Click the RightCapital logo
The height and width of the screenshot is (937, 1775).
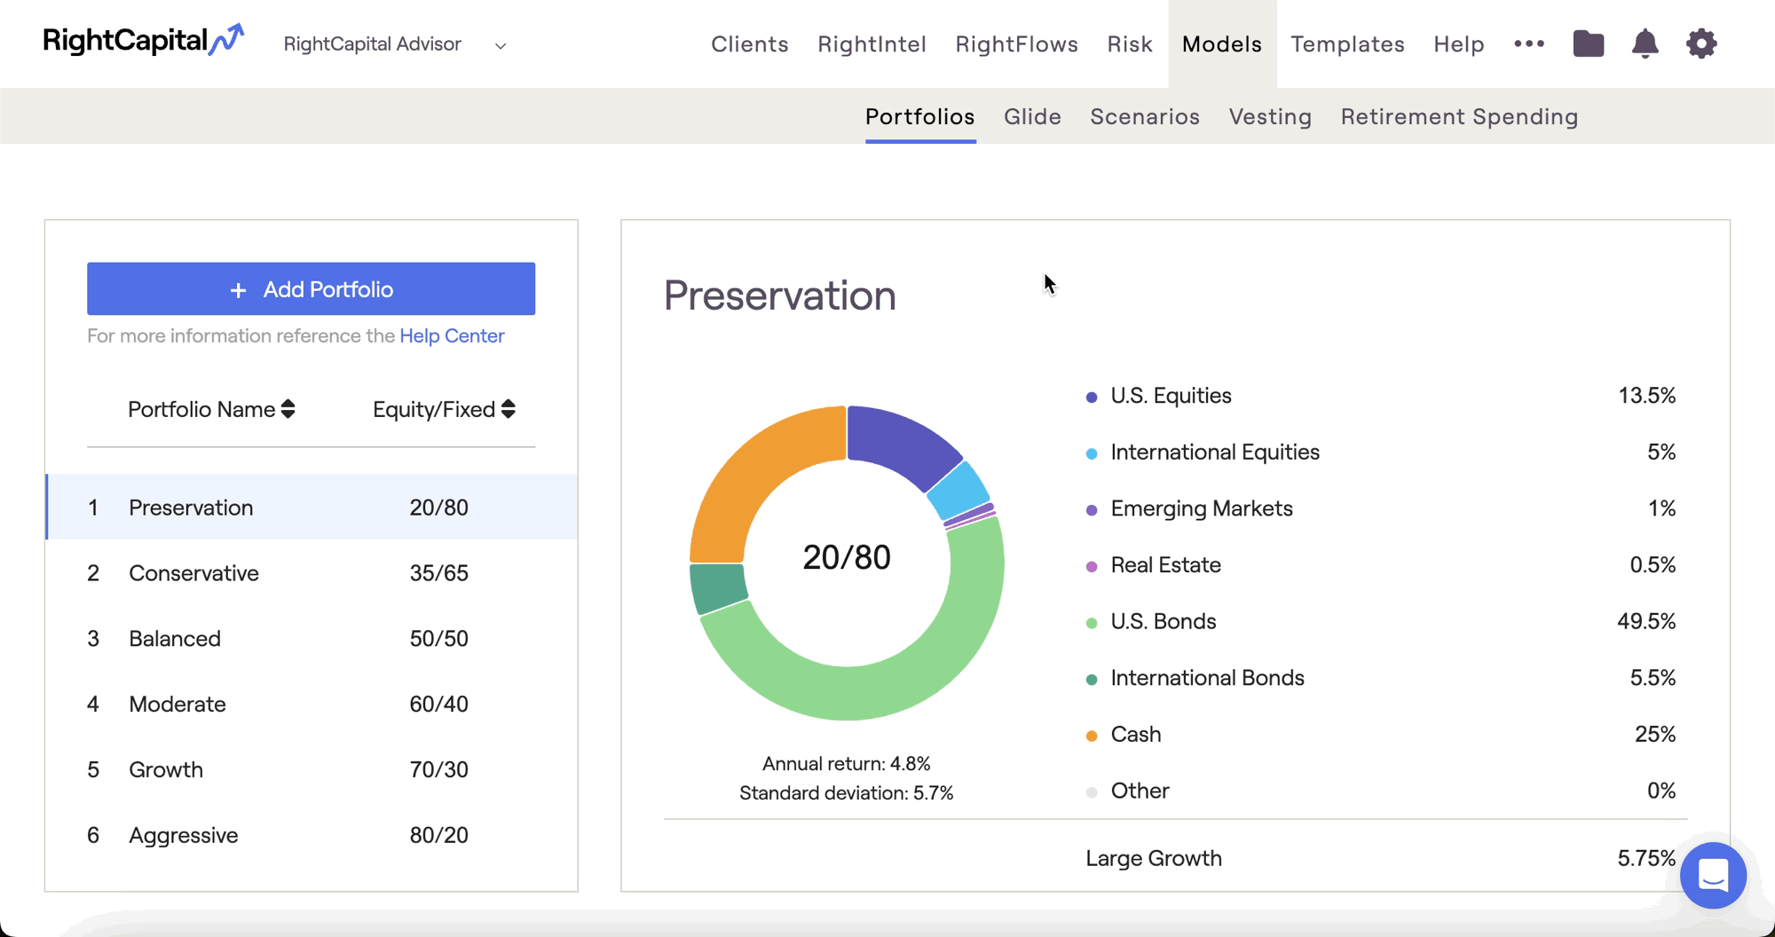pyautogui.click(x=143, y=41)
